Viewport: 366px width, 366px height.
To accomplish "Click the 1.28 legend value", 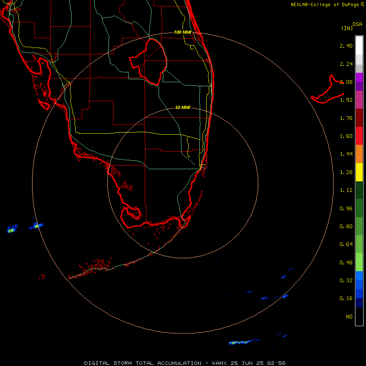I will click(x=346, y=172).
